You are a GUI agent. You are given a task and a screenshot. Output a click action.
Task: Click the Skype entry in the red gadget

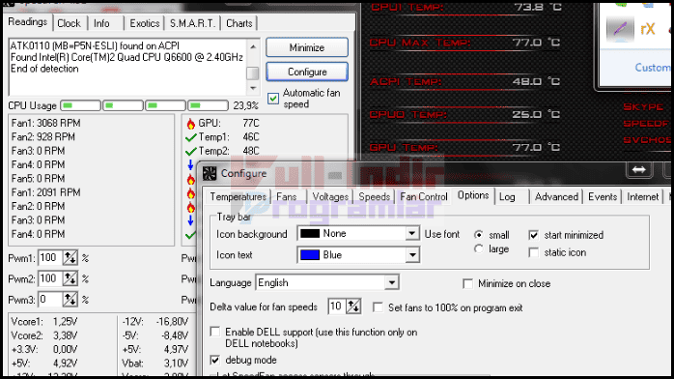(x=644, y=106)
